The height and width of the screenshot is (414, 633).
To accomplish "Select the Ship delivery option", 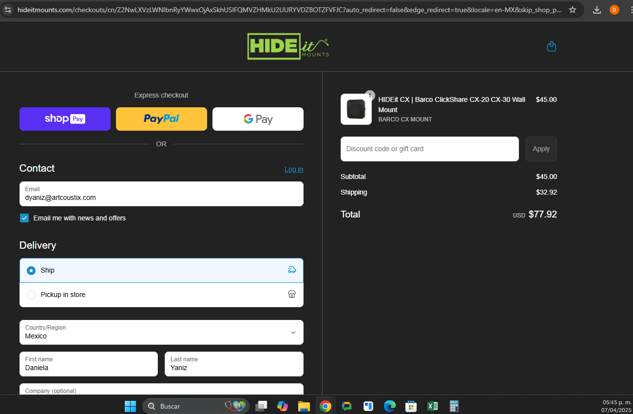I will click(161, 270).
